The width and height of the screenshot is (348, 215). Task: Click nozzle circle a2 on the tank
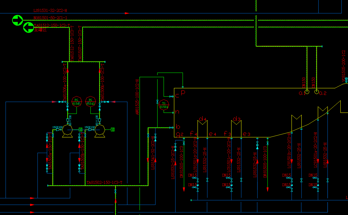click(317, 92)
